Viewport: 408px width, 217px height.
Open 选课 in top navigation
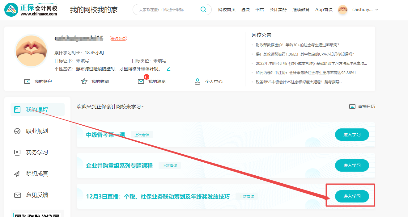(x=245, y=10)
